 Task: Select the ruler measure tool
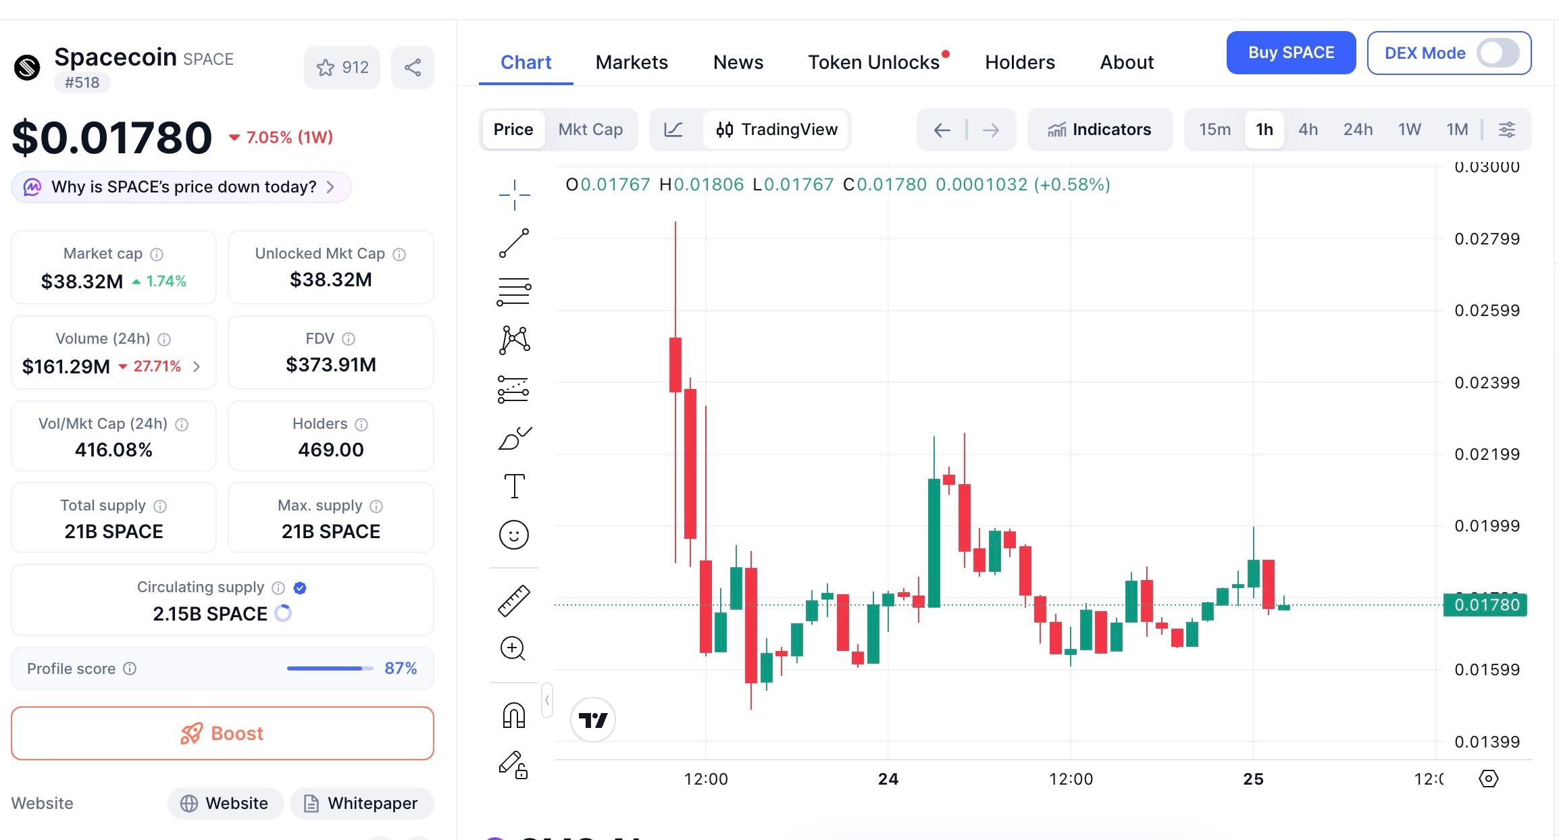pos(513,598)
